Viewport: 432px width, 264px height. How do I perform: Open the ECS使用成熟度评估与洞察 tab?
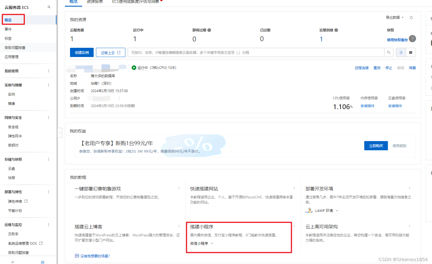click(x=135, y=2)
